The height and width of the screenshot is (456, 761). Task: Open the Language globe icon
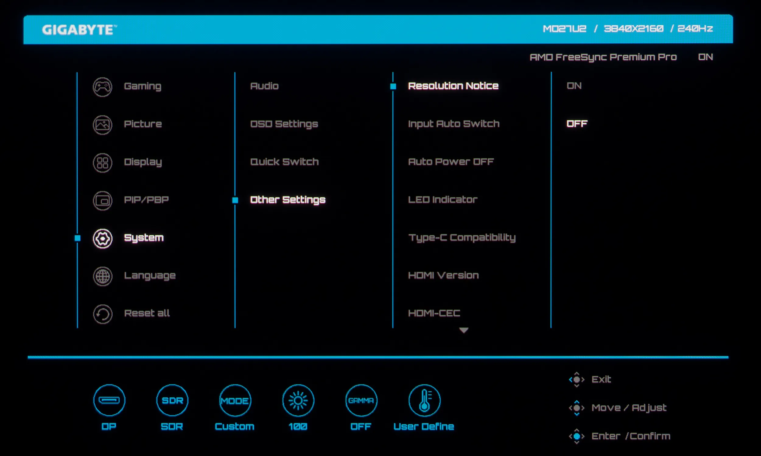pos(102,276)
